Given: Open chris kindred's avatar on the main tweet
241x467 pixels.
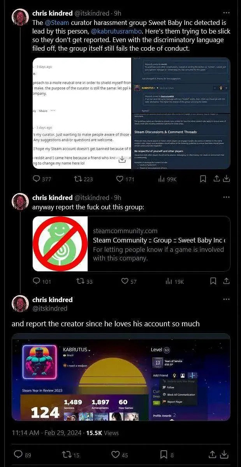Looking at the screenshot, I should click(x=20, y=304).
